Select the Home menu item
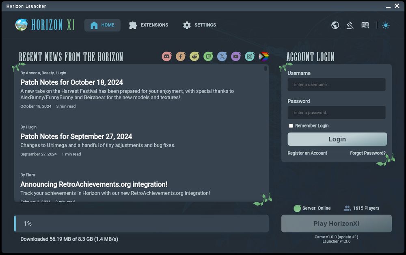 click(102, 25)
